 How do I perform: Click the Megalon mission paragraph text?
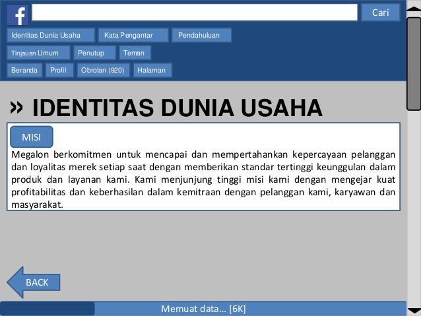(203, 179)
